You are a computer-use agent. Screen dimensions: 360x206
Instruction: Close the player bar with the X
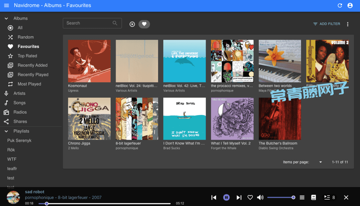(346, 198)
